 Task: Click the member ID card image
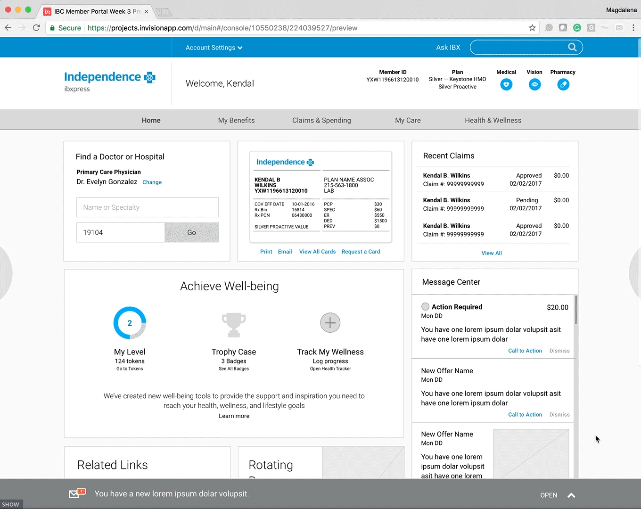320,197
